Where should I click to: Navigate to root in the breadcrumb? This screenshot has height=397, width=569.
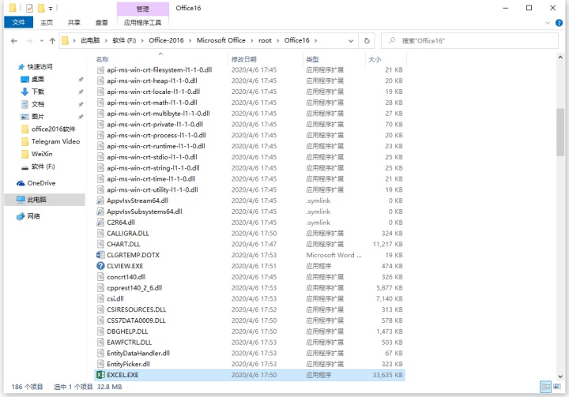click(x=265, y=40)
